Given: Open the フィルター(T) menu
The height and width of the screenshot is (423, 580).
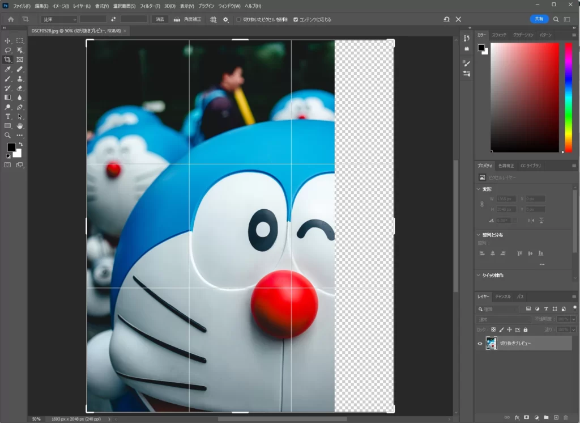Looking at the screenshot, I should 150,6.
